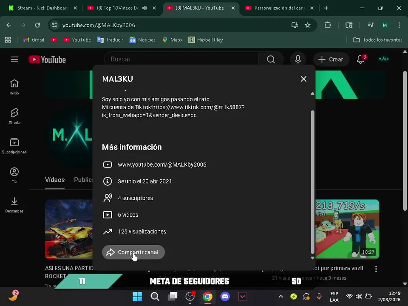Open the Roblox 10:27 video thumbnail

[x=347, y=229]
